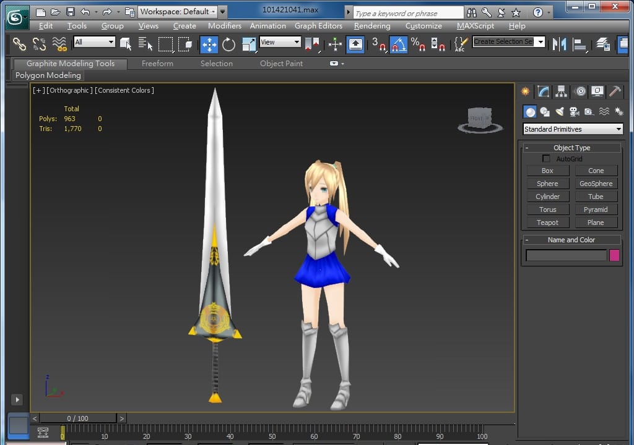The height and width of the screenshot is (445, 634).
Task: Enable the AutoGrid checkbox
Action: tap(546, 159)
